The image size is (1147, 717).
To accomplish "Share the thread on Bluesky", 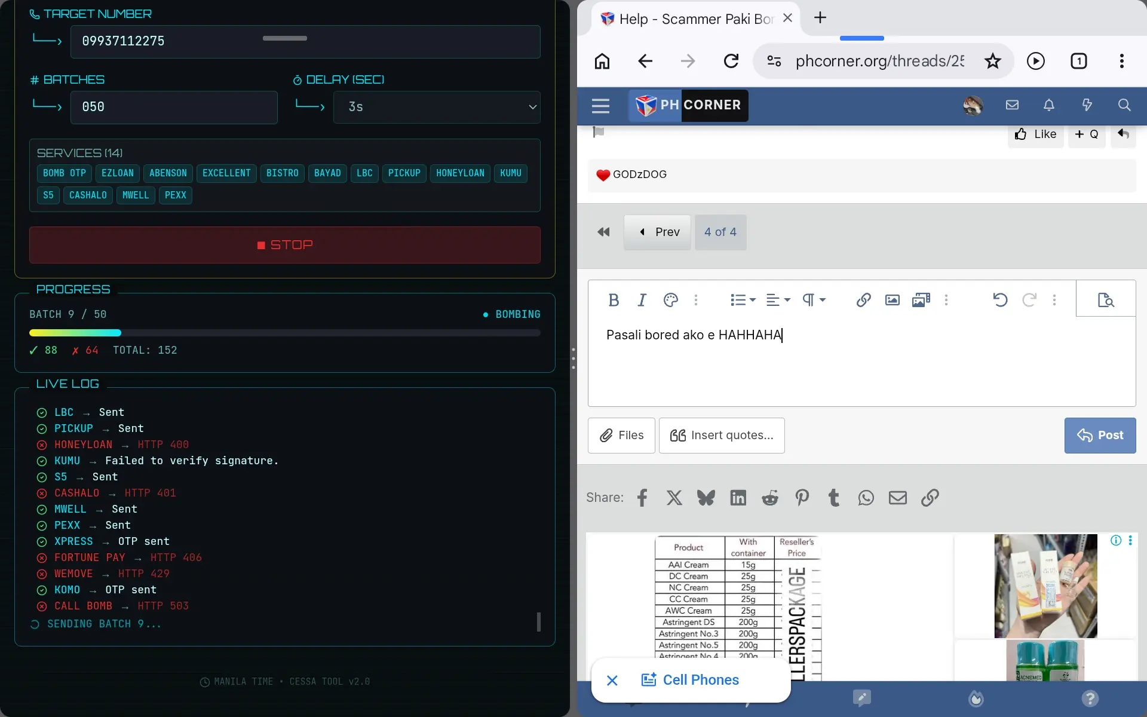I will pyautogui.click(x=706, y=498).
